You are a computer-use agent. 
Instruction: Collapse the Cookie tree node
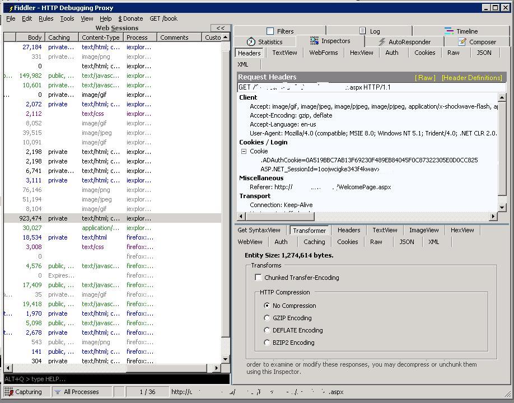pos(244,151)
